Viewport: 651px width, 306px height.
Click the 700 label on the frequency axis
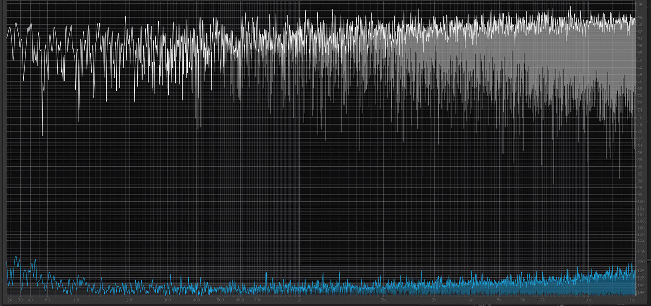tap(258, 300)
